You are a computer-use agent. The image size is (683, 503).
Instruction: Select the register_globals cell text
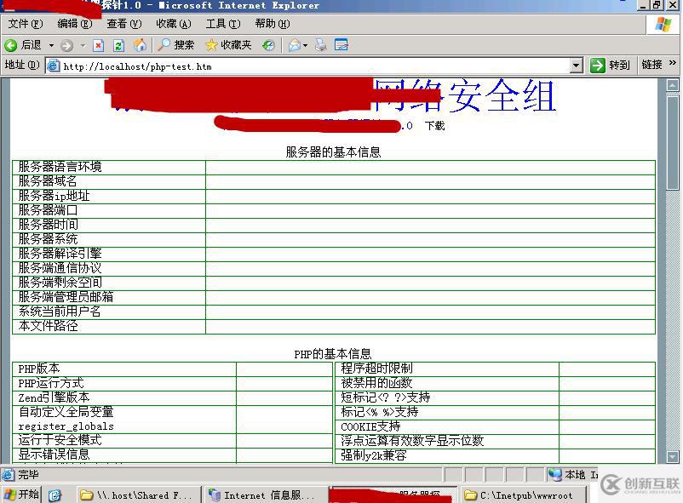pos(66,426)
